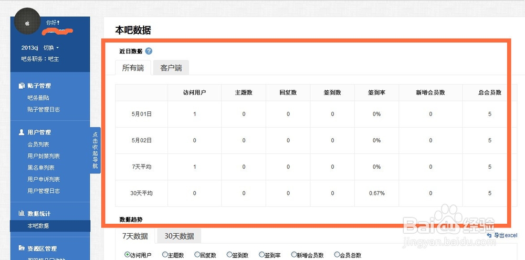Screen dimensions: 525x260
Task: Switch to the 客户端 tab
Action: (171, 68)
